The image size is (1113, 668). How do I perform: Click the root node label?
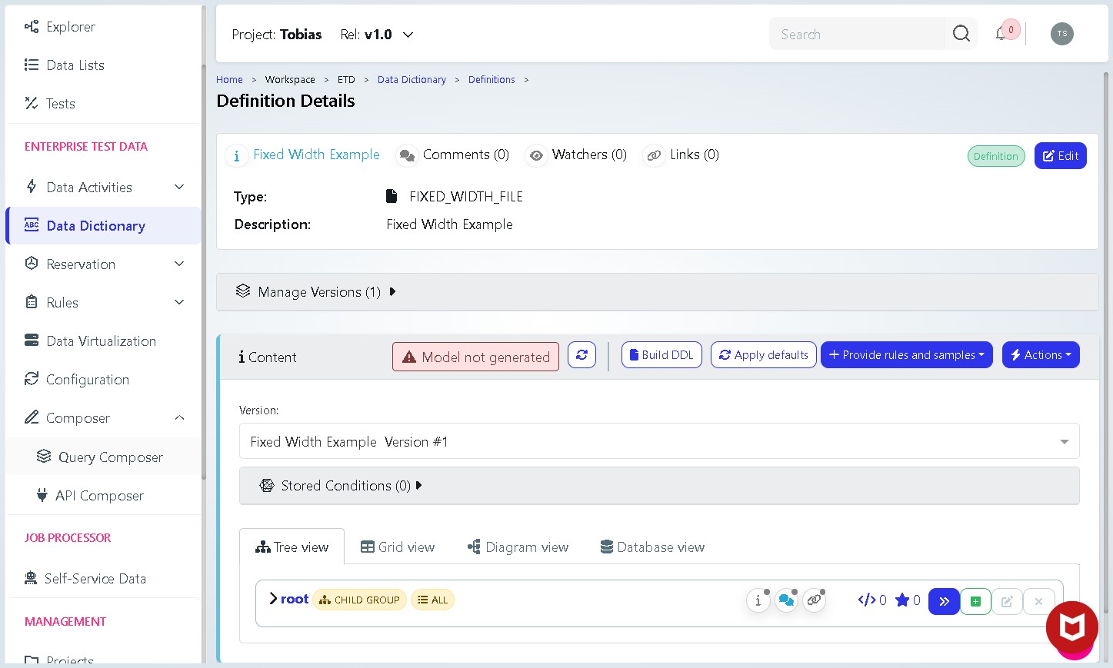[x=295, y=599]
